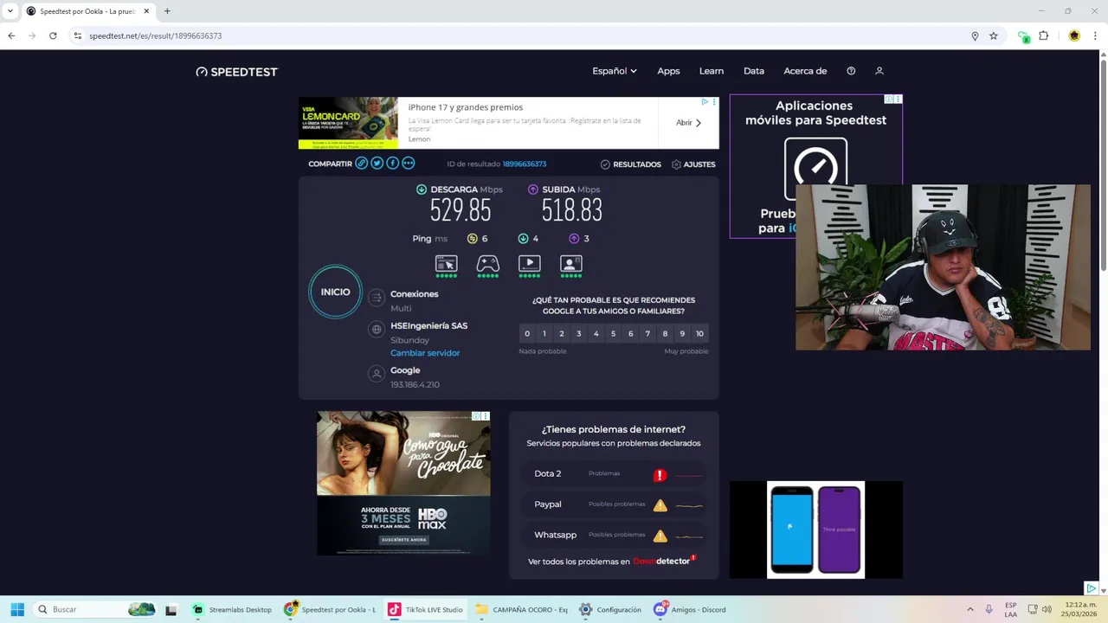This screenshot has width=1108, height=623.
Task: Select rating 3
Action: tap(579, 334)
